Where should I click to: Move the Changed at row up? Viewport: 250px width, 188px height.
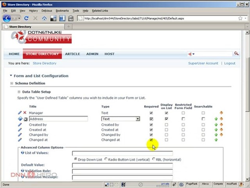[x=216, y=140]
